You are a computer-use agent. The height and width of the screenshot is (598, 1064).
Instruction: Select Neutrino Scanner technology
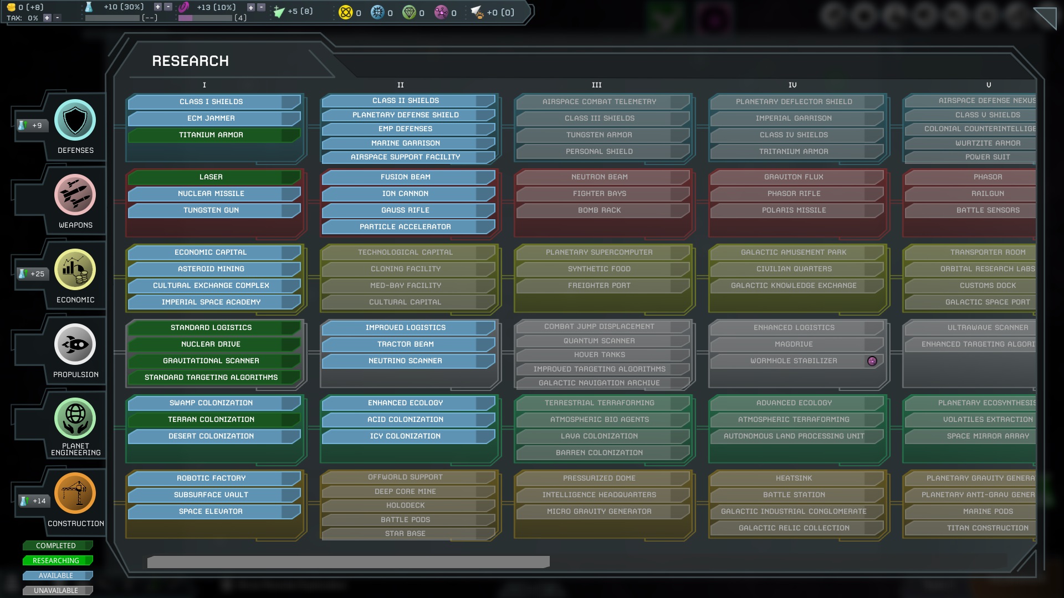(408, 361)
